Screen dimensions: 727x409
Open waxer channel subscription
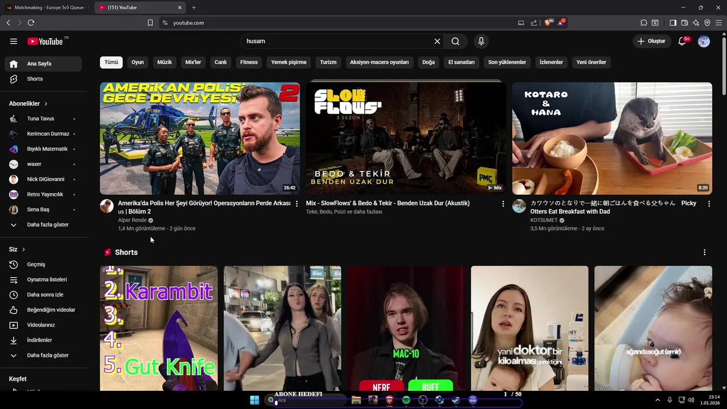pos(43,164)
